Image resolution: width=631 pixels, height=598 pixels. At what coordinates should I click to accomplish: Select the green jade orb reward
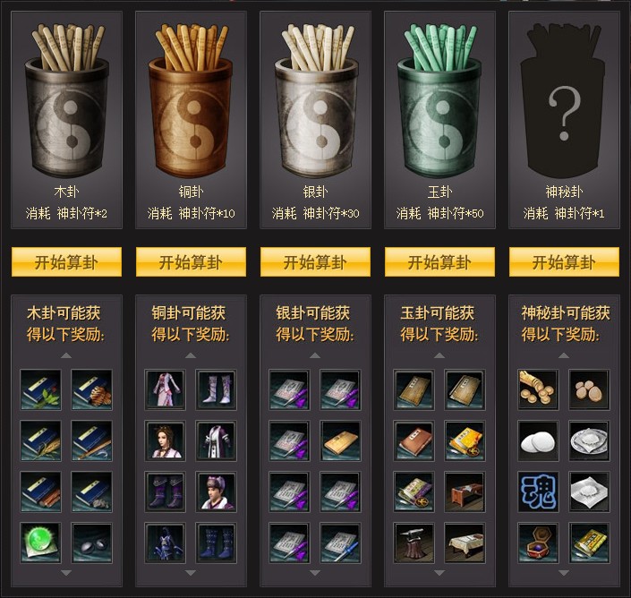click(x=40, y=542)
